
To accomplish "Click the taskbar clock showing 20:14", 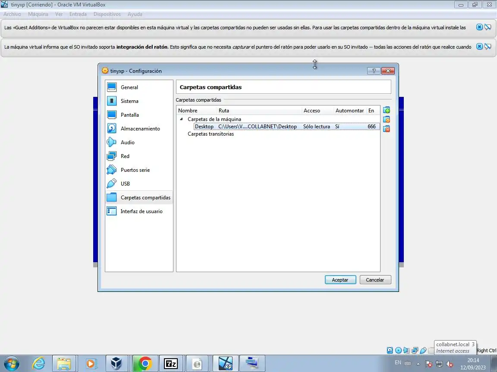I will coord(473,364).
